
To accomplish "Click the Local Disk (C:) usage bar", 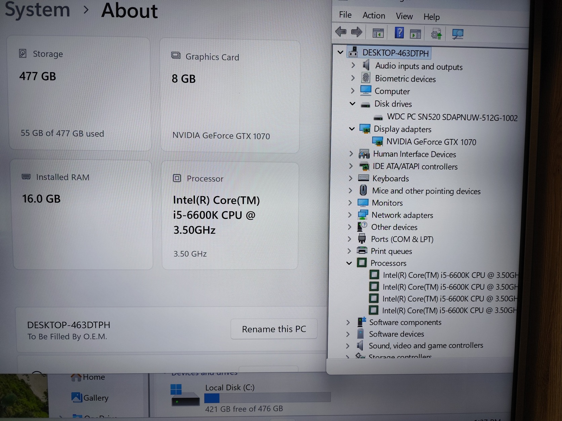I will [x=268, y=397].
